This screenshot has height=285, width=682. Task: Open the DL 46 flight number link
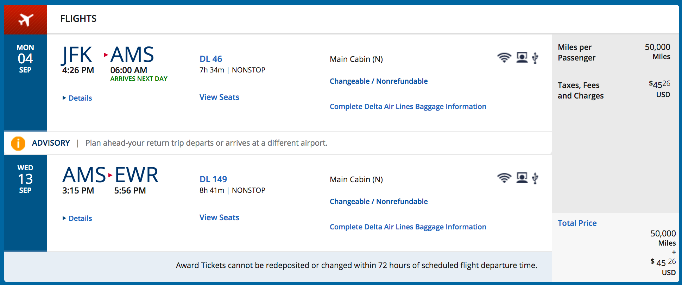tap(211, 59)
